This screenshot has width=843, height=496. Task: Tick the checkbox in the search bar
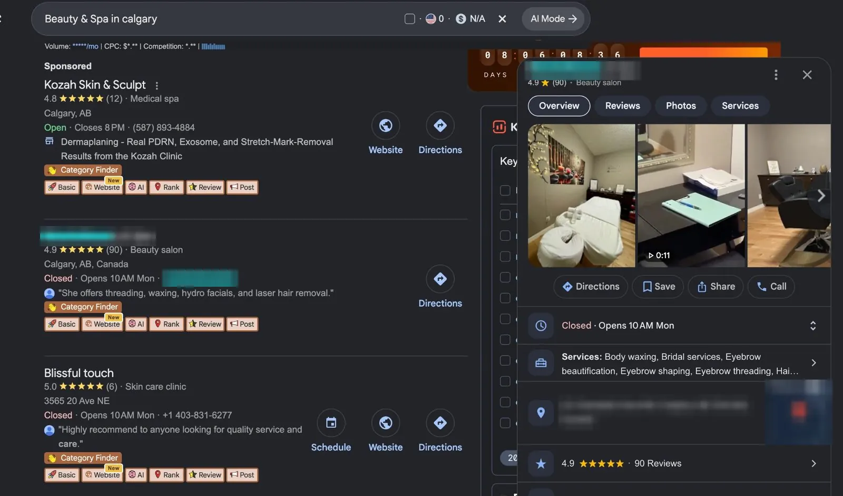coord(409,19)
